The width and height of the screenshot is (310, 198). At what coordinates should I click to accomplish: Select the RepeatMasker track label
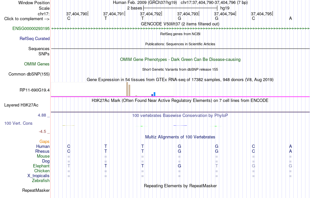pyautogui.click(x=36, y=190)
